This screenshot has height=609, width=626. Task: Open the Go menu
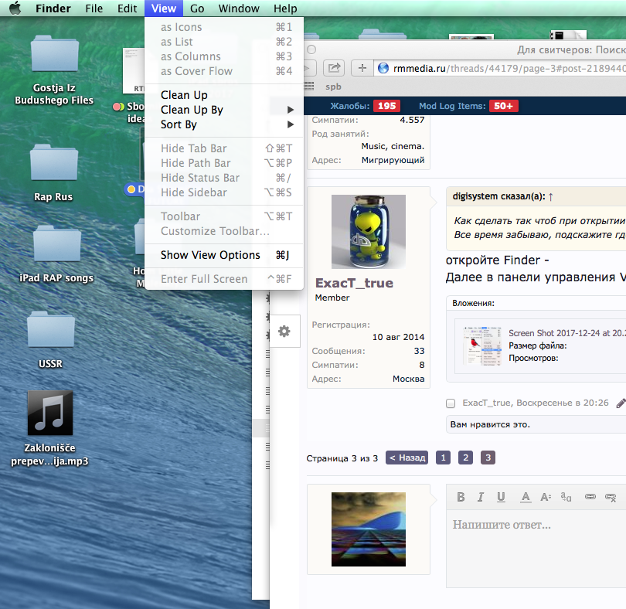pos(197,9)
